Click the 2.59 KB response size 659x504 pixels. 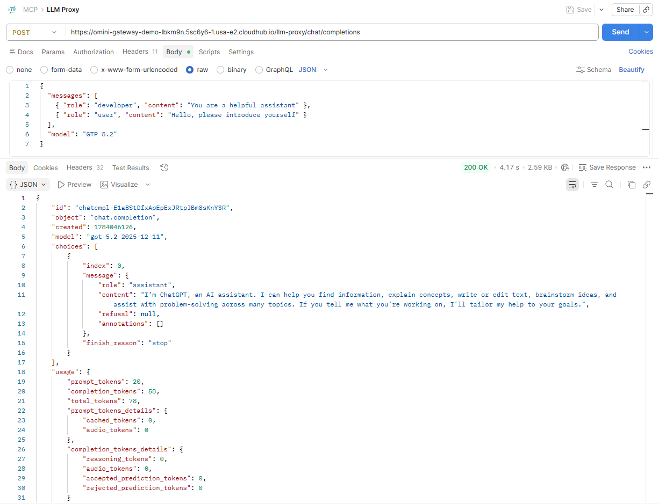pyautogui.click(x=540, y=167)
